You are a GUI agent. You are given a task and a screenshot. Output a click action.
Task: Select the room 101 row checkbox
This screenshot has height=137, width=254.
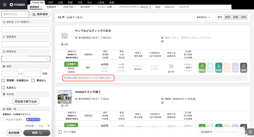(59, 71)
